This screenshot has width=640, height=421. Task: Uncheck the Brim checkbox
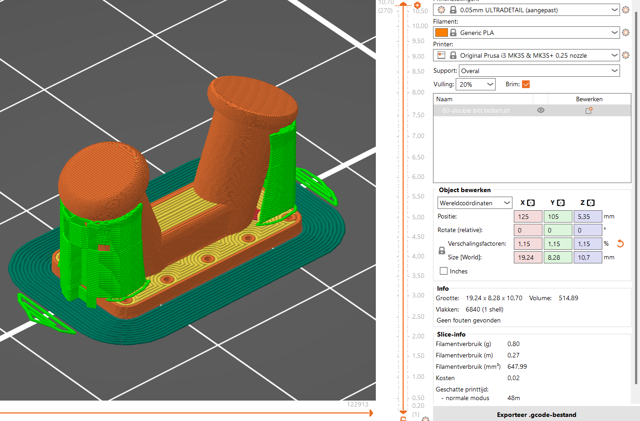[526, 84]
